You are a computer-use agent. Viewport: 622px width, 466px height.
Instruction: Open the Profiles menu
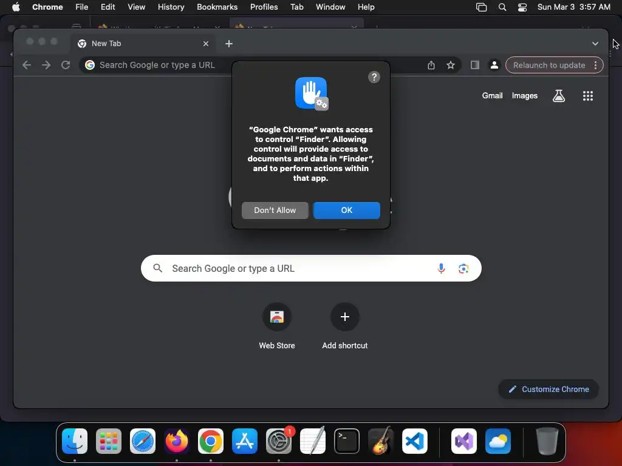(x=264, y=7)
